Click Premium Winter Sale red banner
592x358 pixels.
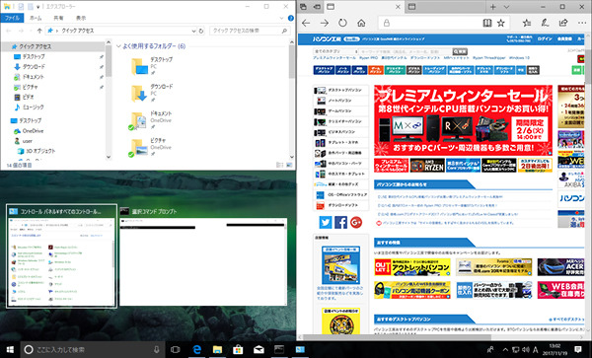(x=463, y=120)
